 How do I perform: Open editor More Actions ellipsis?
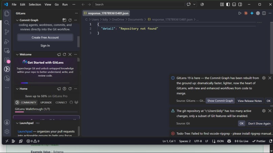click(x=270, y=13)
